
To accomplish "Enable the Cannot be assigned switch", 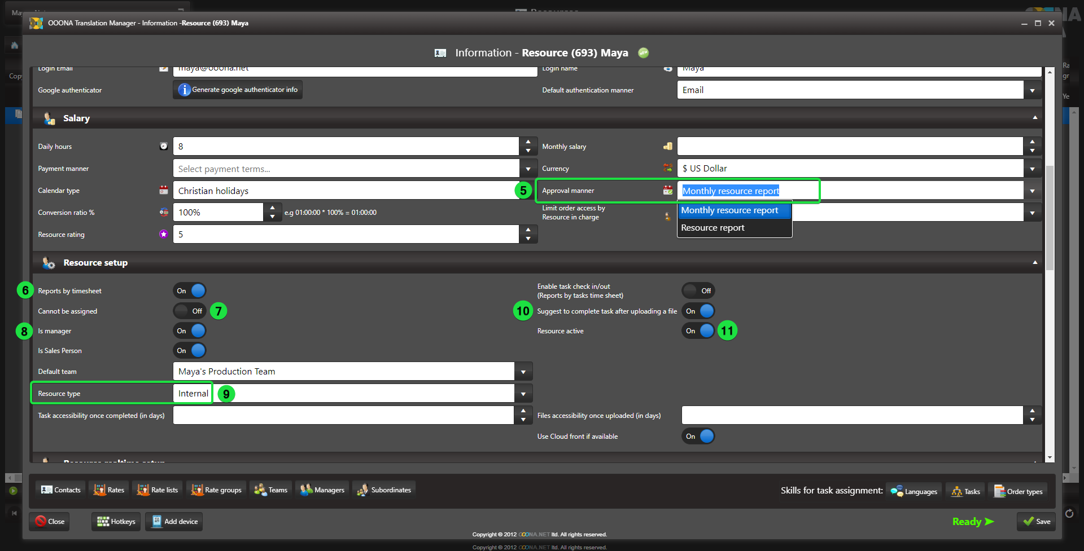I will tap(190, 311).
